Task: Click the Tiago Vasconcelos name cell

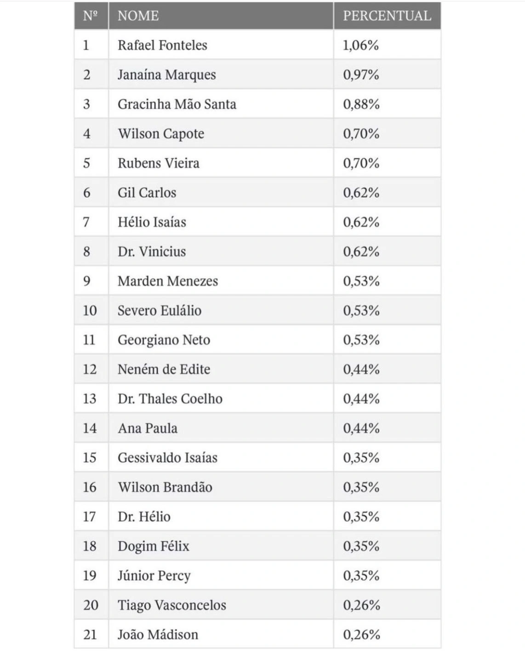Action: pyautogui.click(x=172, y=605)
